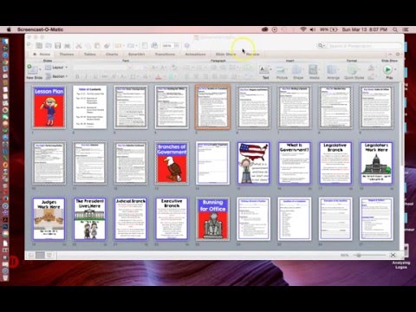
Task: Open the search options dropdown magnifier
Action: (321, 46)
